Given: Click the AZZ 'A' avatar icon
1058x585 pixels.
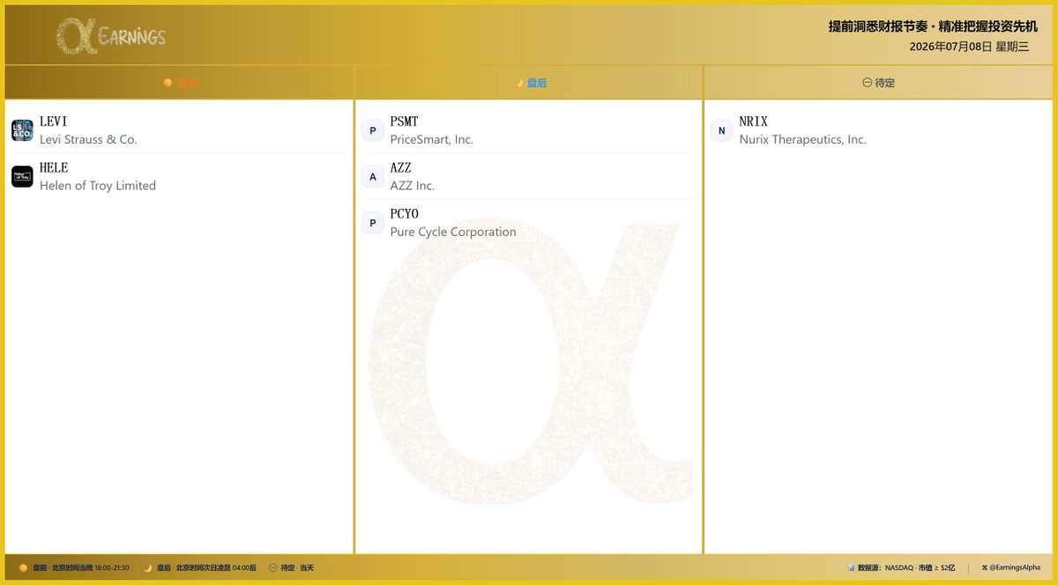Looking at the screenshot, I should click(x=373, y=176).
